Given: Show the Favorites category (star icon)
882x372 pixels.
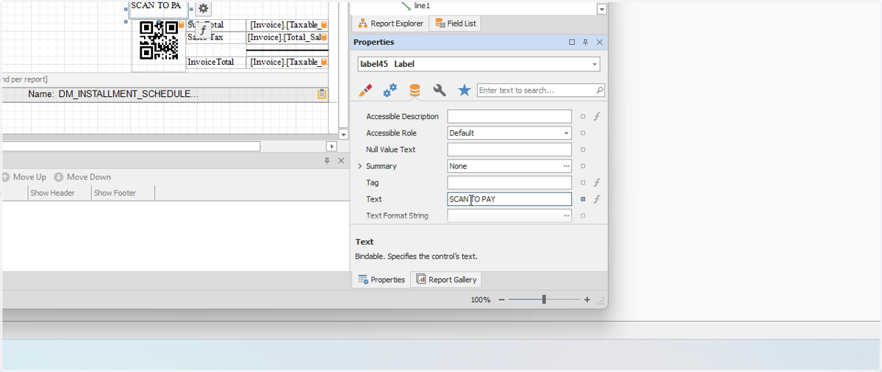Looking at the screenshot, I should point(465,90).
